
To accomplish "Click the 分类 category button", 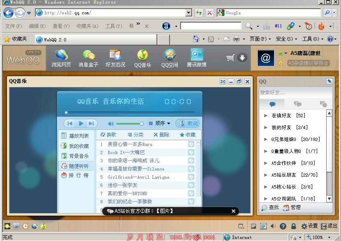I will [135, 135].
